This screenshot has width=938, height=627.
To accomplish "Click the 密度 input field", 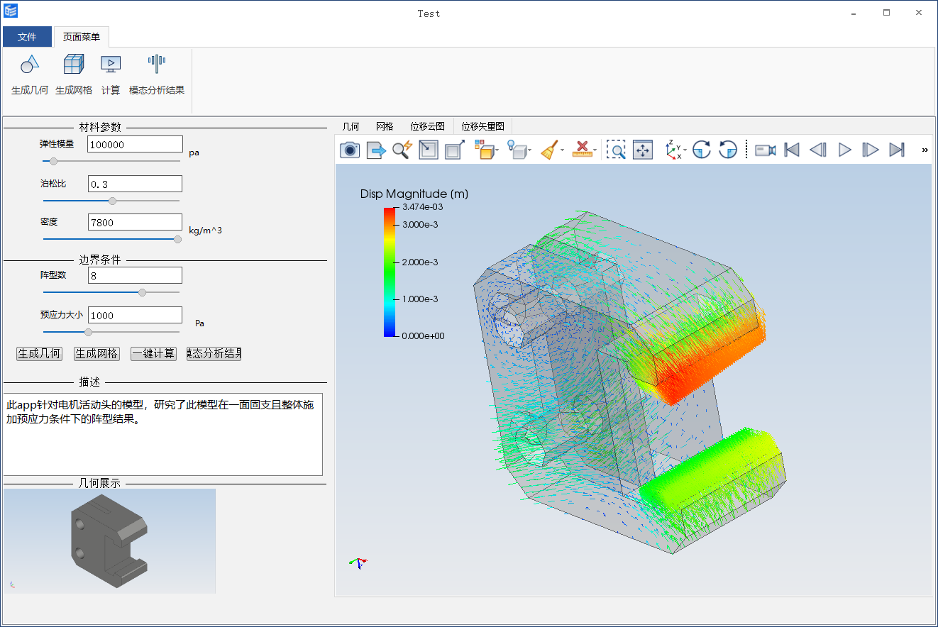I will coord(135,222).
